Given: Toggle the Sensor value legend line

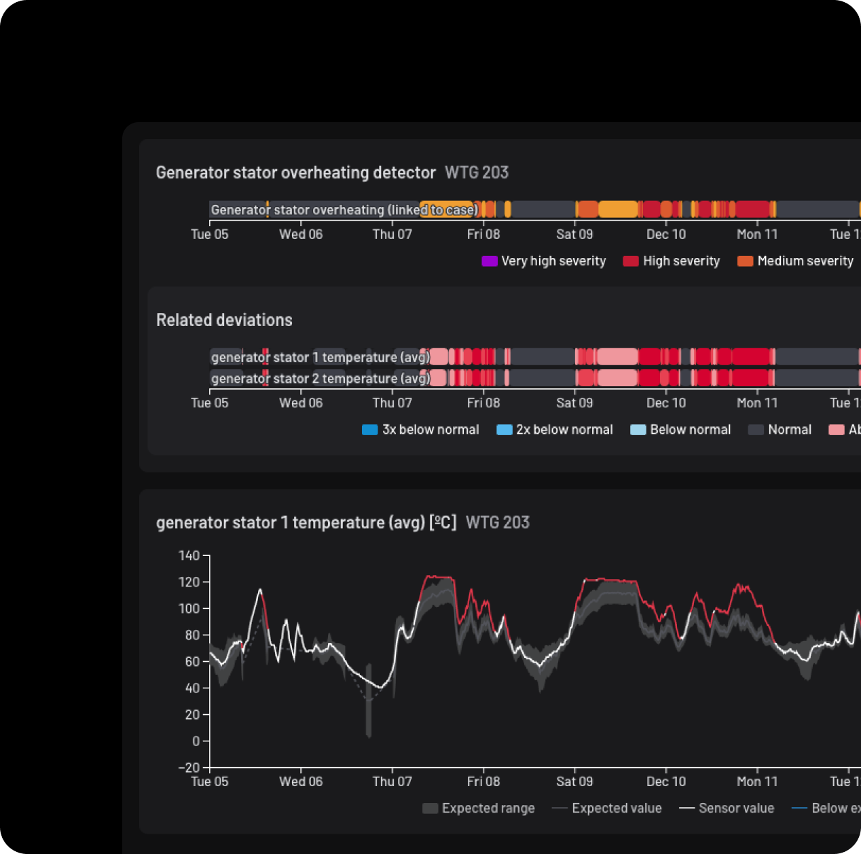Looking at the screenshot, I should tap(686, 809).
